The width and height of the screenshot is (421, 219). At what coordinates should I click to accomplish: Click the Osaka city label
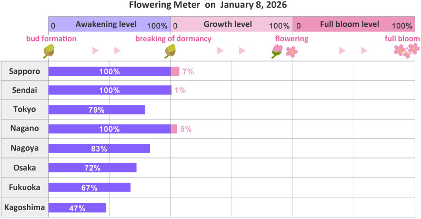[x=24, y=168]
